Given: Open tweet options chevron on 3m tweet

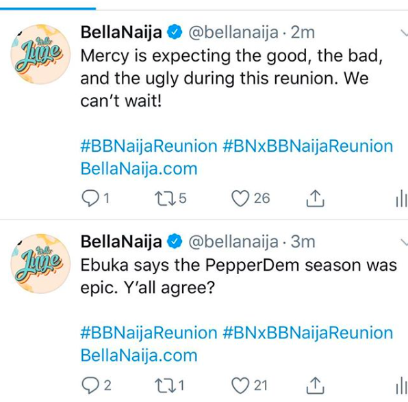Looking at the screenshot, I should pos(404,242).
